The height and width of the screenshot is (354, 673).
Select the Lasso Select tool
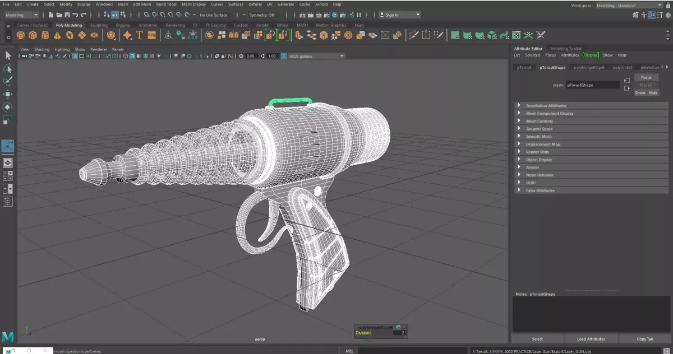point(8,68)
